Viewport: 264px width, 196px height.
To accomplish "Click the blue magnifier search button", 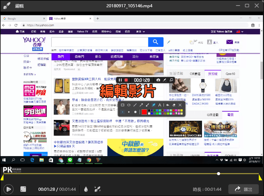I will click(x=156, y=42).
